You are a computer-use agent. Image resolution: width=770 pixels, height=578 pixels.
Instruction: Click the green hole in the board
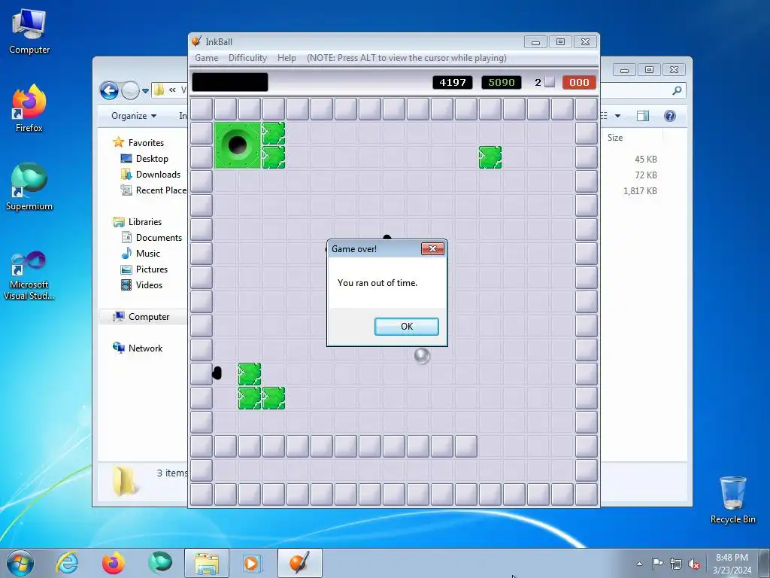[238, 145]
